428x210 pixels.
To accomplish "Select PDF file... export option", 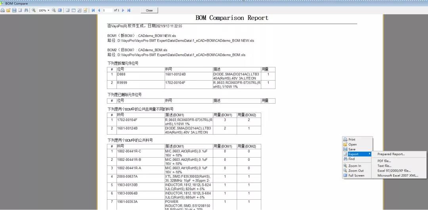I will click(384, 161).
